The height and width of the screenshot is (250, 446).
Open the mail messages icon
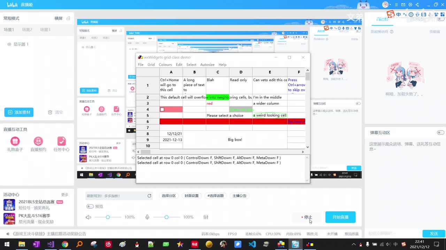point(403,5)
